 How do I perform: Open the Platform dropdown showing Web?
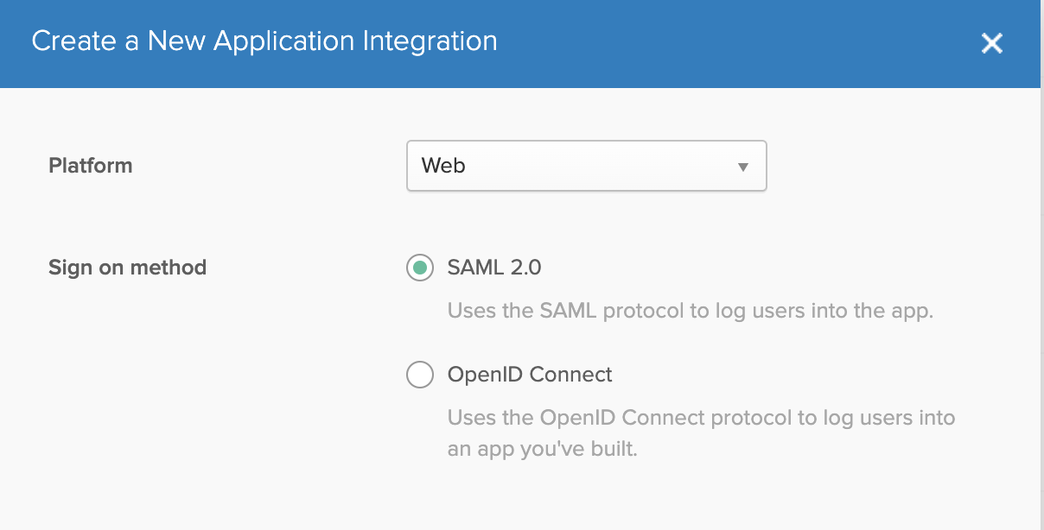(x=586, y=166)
